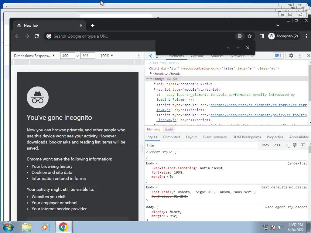Viewport: 311px width, 233px height.
Task: Expand the head element node
Action: [x=151, y=73]
